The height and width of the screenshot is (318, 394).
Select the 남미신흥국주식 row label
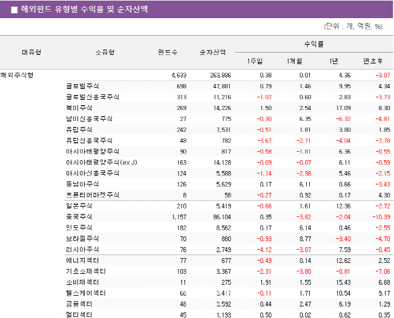click(89, 118)
